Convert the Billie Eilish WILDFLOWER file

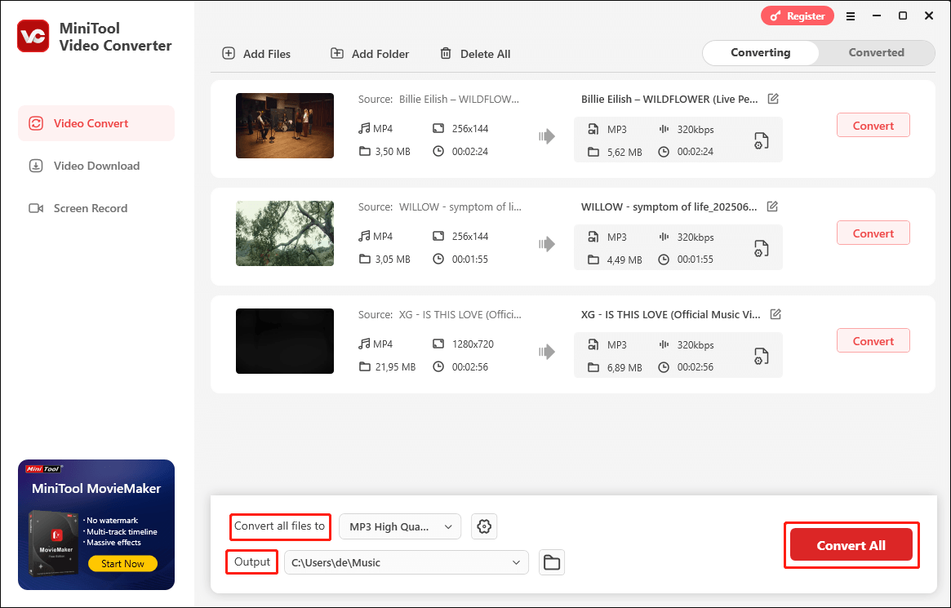coord(873,125)
